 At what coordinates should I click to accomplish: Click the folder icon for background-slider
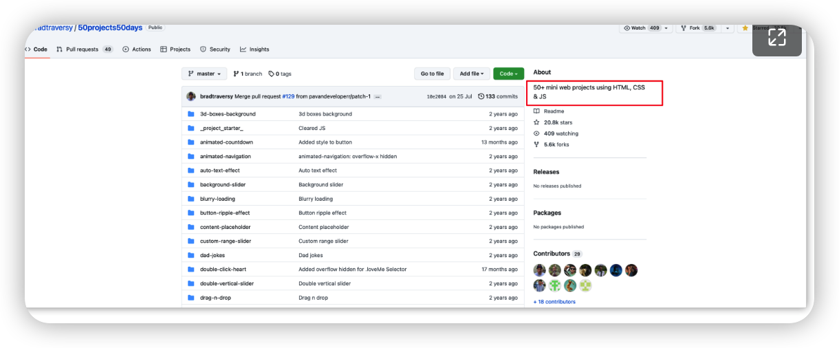191,184
